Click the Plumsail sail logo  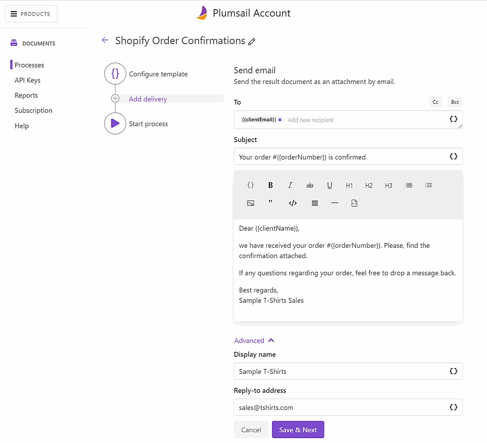pos(202,13)
